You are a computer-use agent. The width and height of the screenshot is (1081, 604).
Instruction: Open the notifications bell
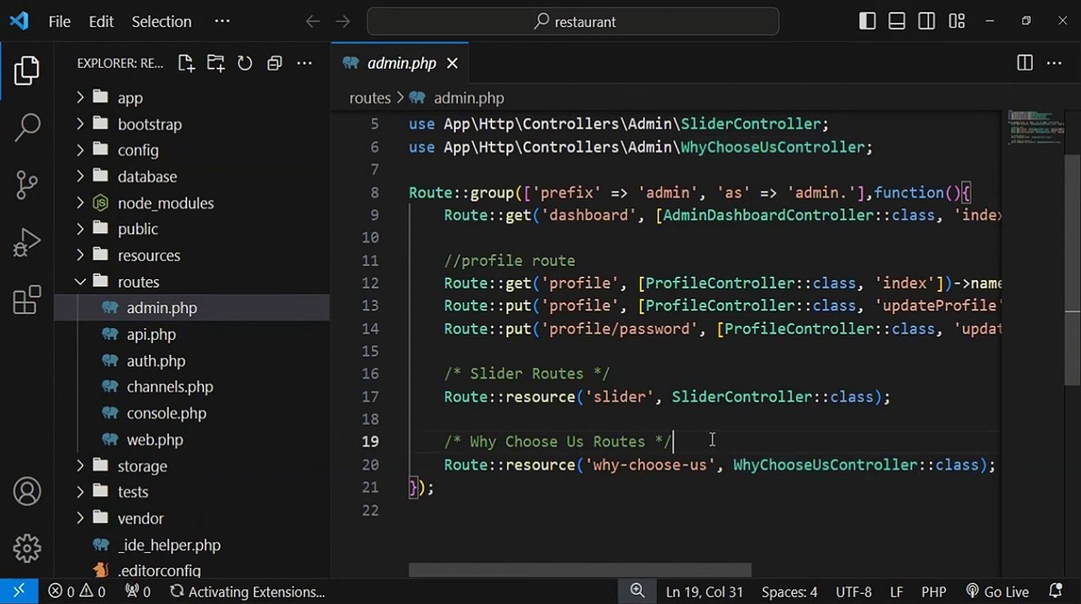(x=1056, y=591)
